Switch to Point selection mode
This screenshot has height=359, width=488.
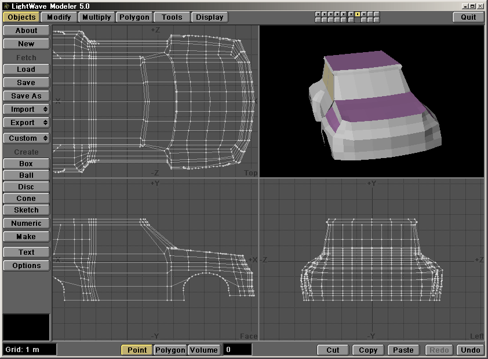click(137, 350)
